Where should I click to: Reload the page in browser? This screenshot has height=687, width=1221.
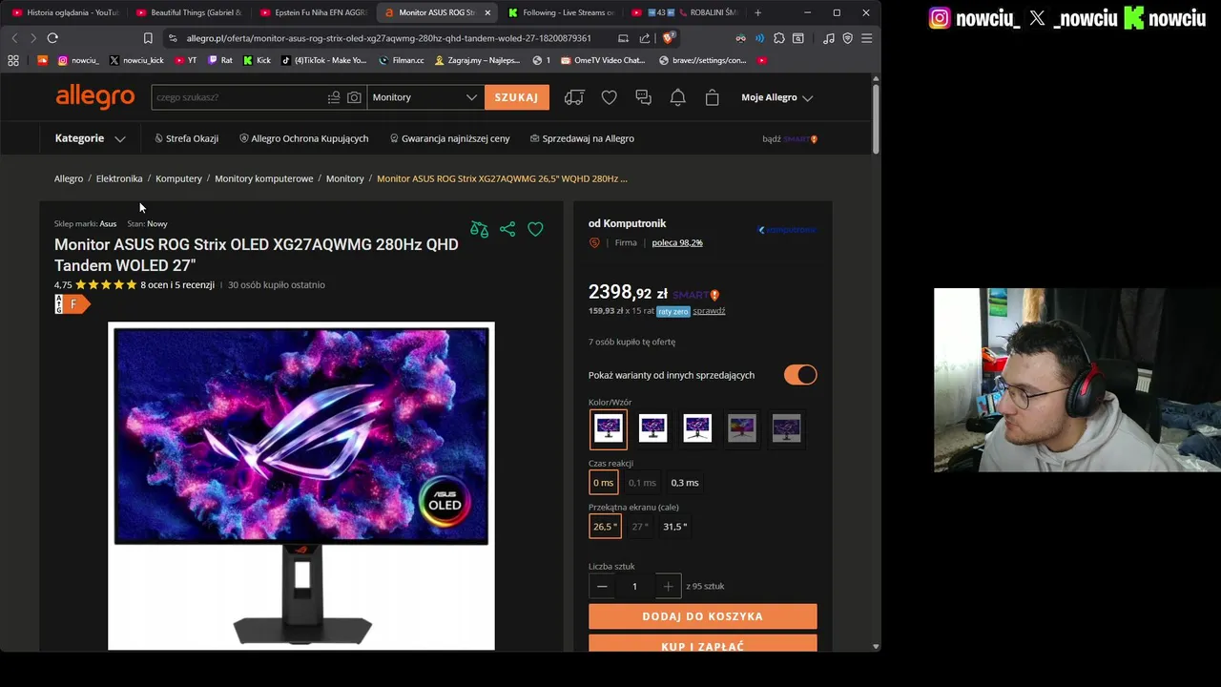52,38
